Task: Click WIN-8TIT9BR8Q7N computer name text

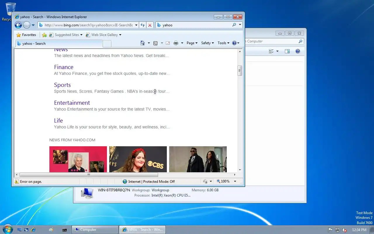Action: click(114, 190)
